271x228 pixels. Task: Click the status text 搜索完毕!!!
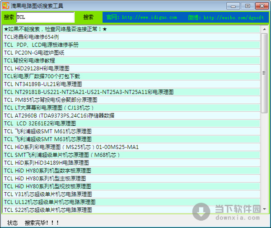coord(42,223)
